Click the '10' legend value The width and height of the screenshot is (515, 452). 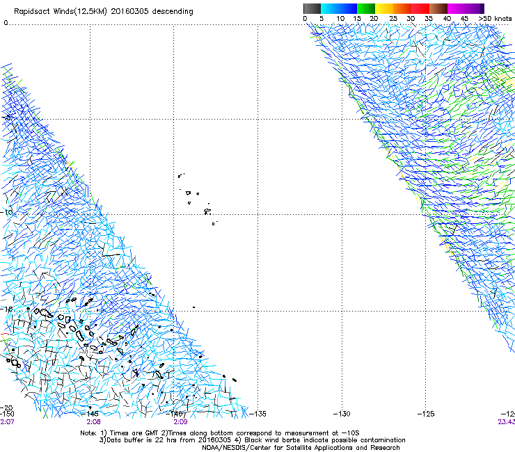340,18
